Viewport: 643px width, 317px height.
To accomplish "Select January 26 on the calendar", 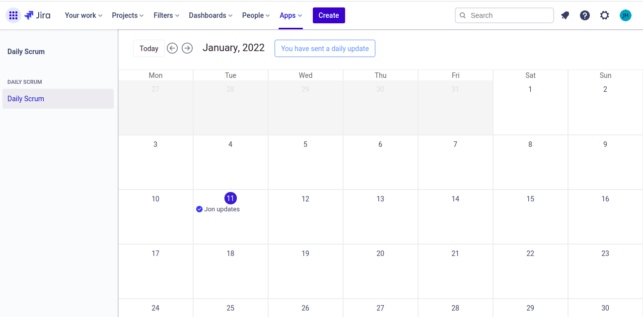I will [305, 308].
